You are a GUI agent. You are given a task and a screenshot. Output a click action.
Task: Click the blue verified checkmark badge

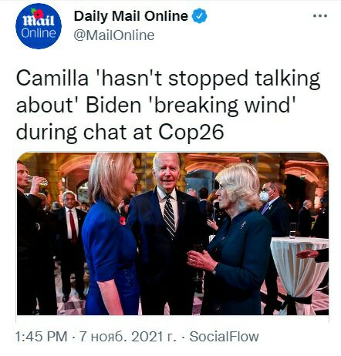tap(200, 16)
